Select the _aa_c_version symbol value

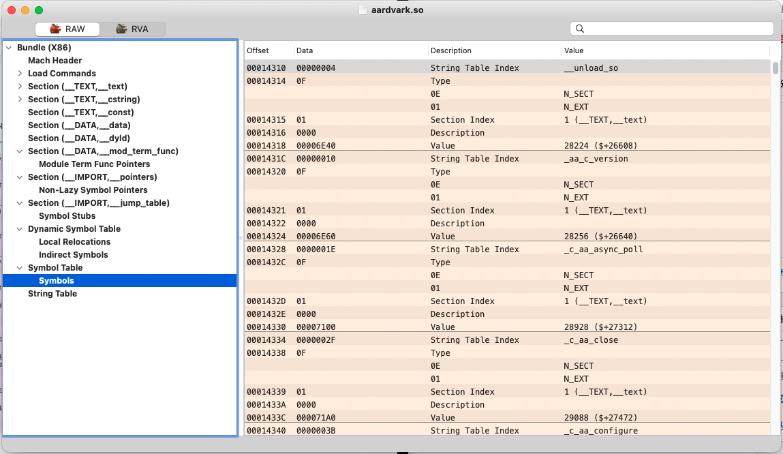[596, 159]
